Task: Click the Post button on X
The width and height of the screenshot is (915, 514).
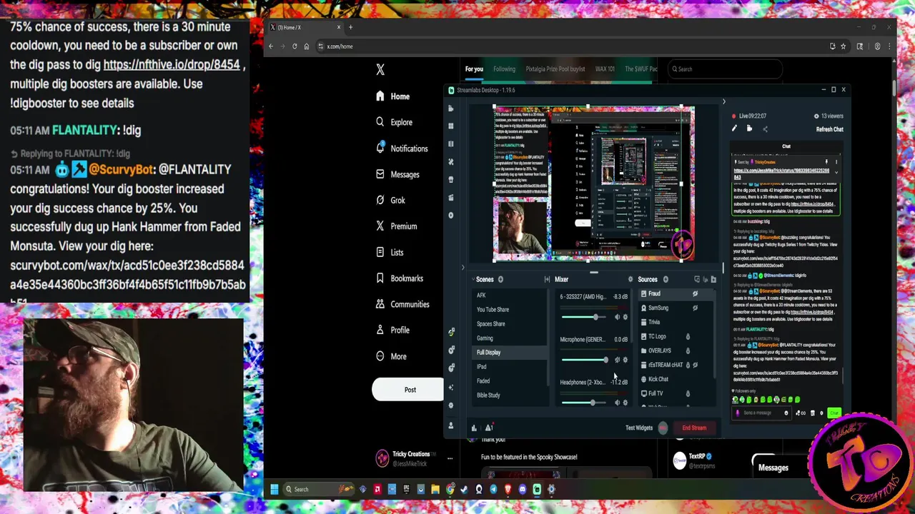Action: tap(407, 390)
